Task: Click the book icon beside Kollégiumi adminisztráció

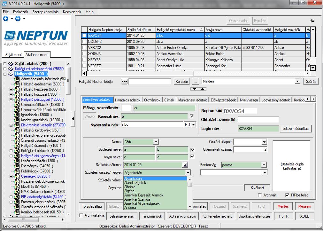Action: click(x=11, y=69)
